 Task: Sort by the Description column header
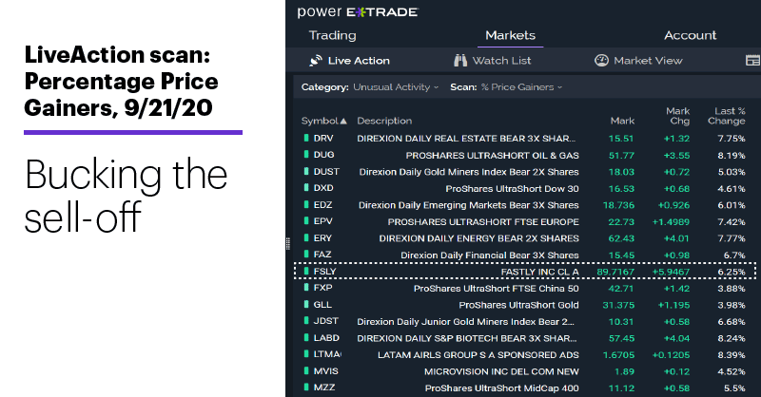click(384, 121)
